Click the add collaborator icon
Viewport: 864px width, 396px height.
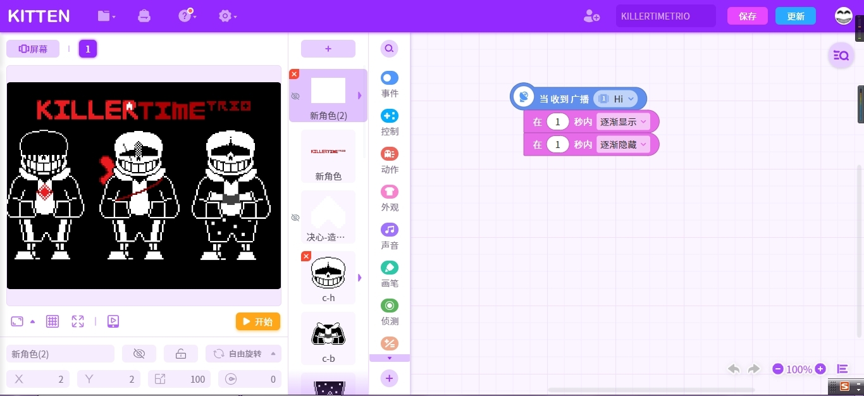point(591,16)
